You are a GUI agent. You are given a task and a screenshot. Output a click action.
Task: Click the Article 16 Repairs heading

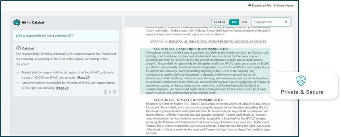(208, 42)
